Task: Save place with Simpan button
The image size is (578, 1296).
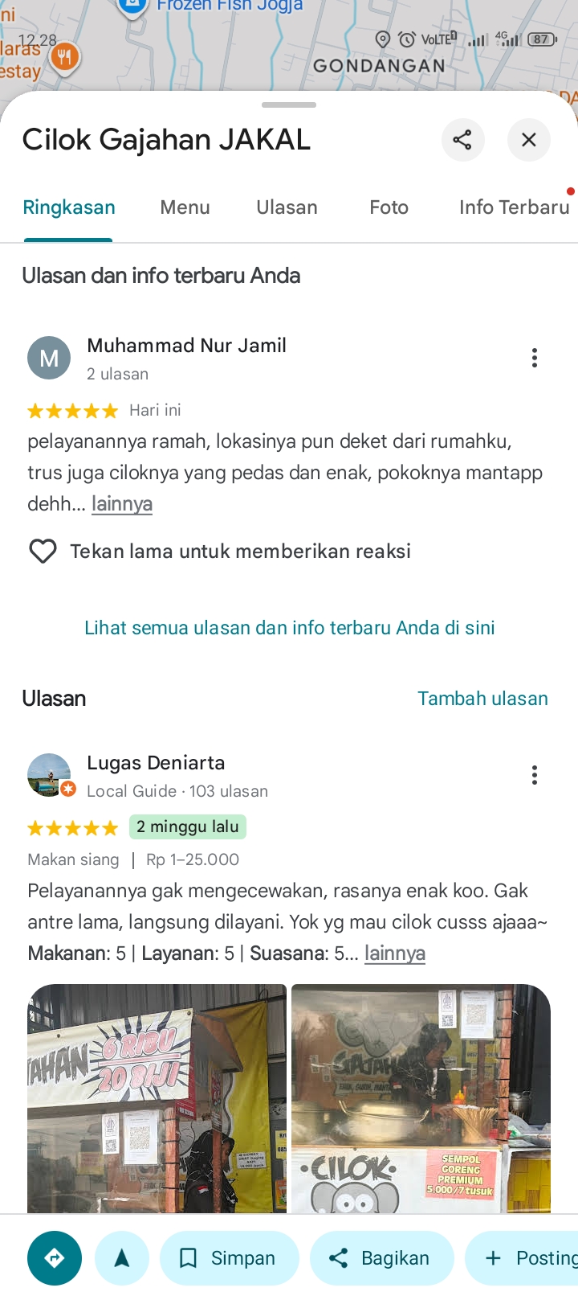Action: pos(230,1258)
